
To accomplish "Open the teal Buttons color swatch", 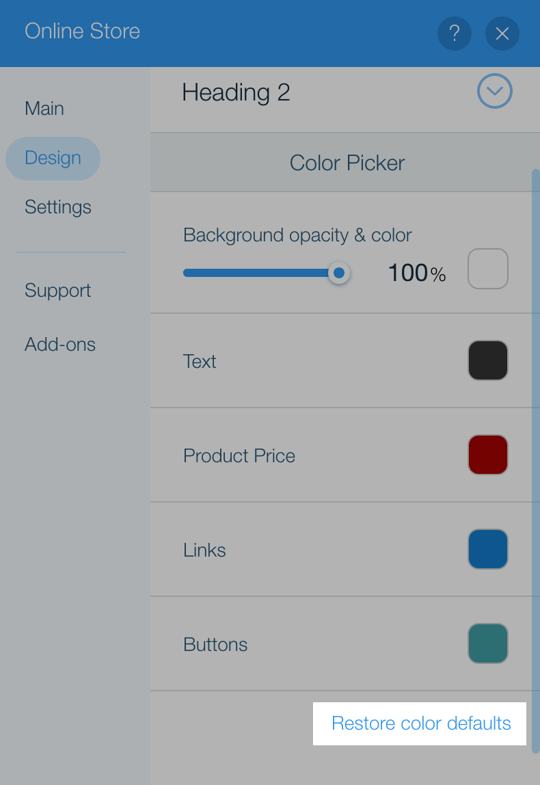I will [x=488, y=643].
